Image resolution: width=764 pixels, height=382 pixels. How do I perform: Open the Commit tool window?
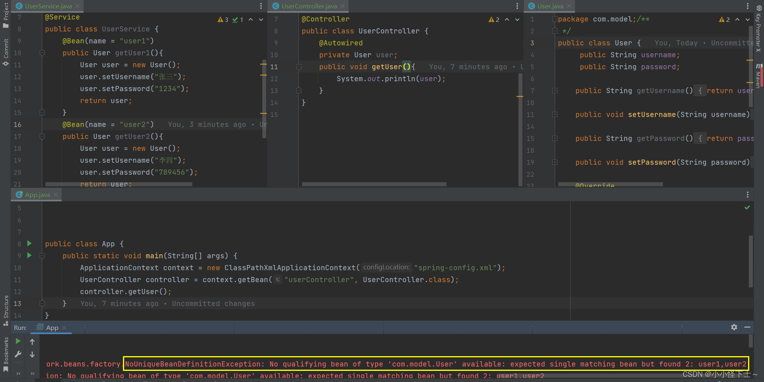(6, 52)
